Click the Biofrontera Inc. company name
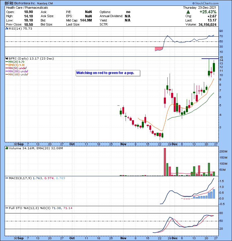This screenshot has height=241, width=232. (x=25, y=3)
